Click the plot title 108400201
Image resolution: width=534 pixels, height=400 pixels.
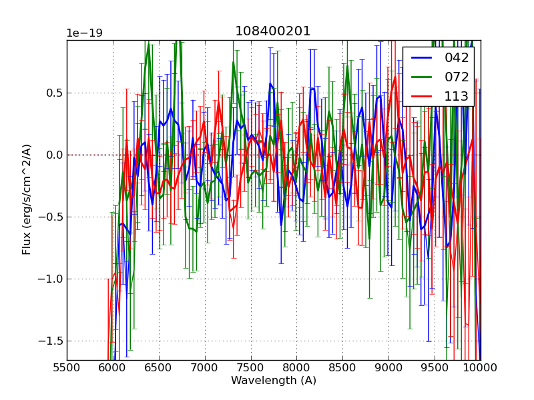point(273,31)
